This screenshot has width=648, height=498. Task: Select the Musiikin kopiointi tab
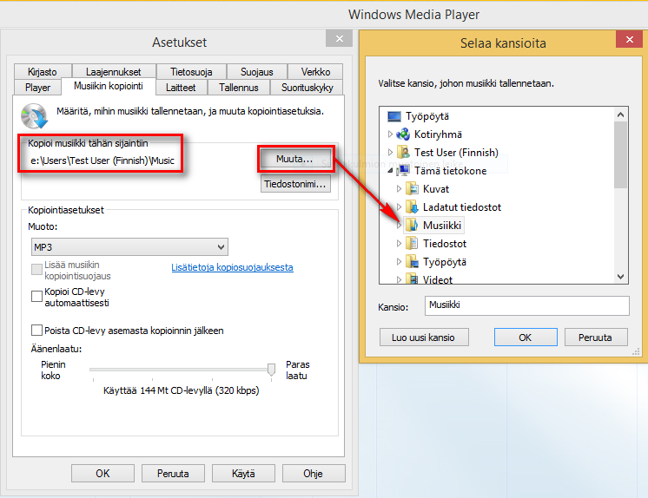109,86
